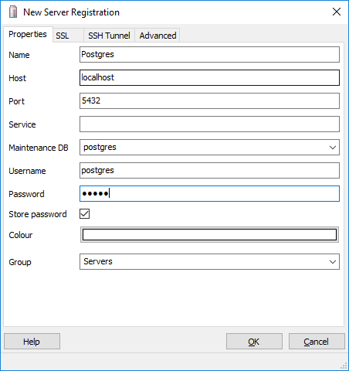Click the Username field

(x=209, y=170)
